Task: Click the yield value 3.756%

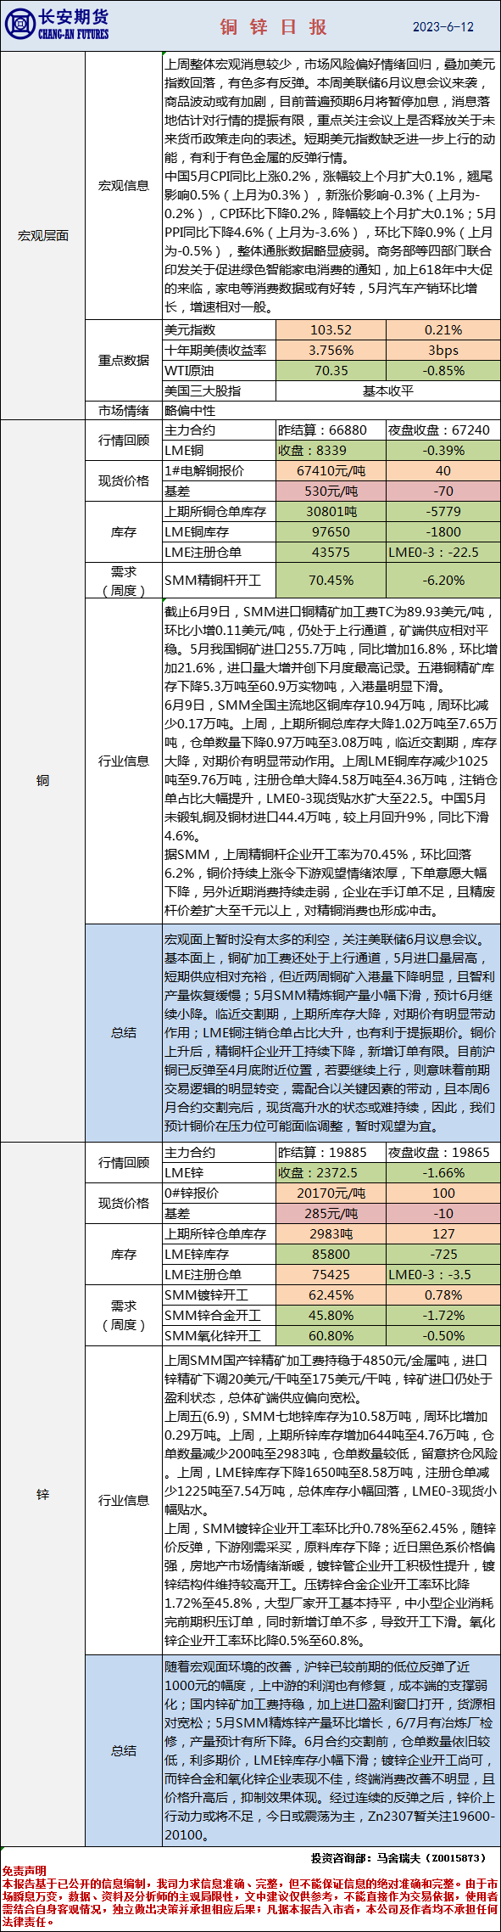Action: click(331, 350)
